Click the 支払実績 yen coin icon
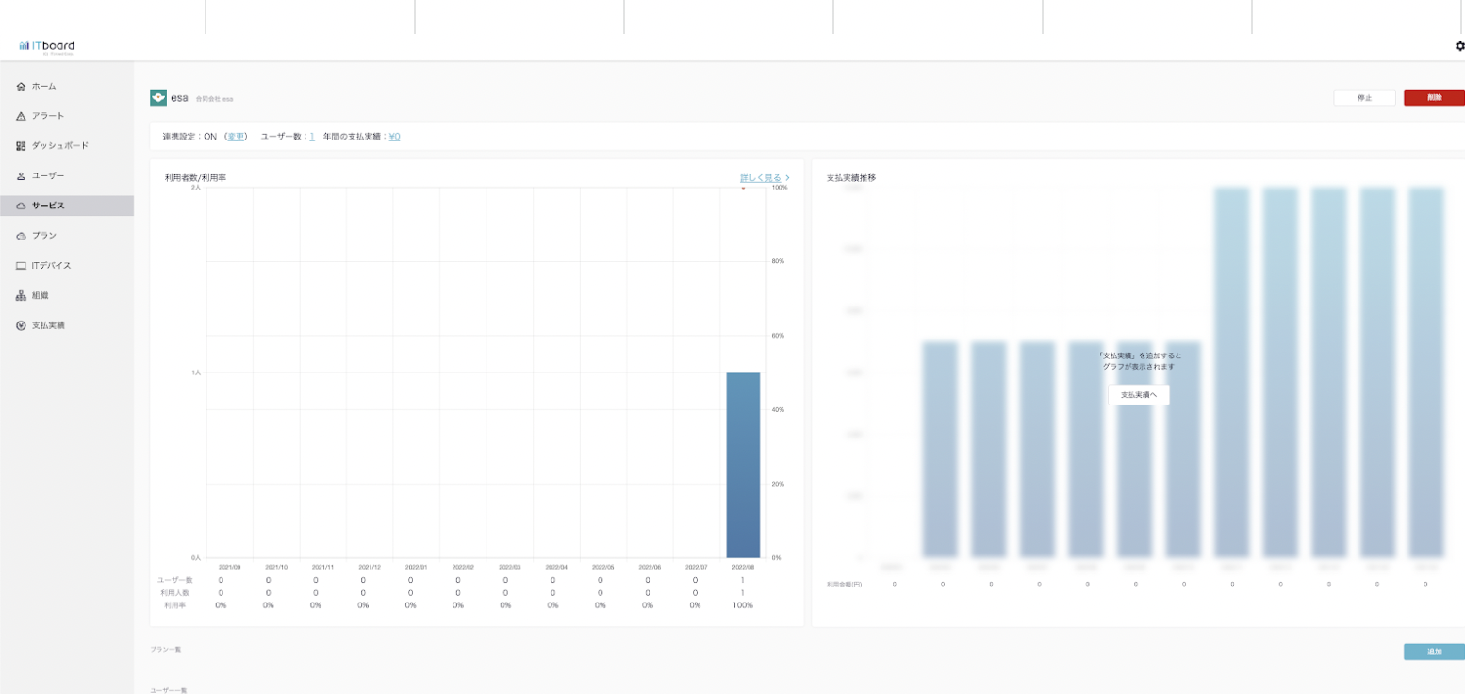The height and width of the screenshot is (694, 1465). pyautogui.click(x=21, y=325)
